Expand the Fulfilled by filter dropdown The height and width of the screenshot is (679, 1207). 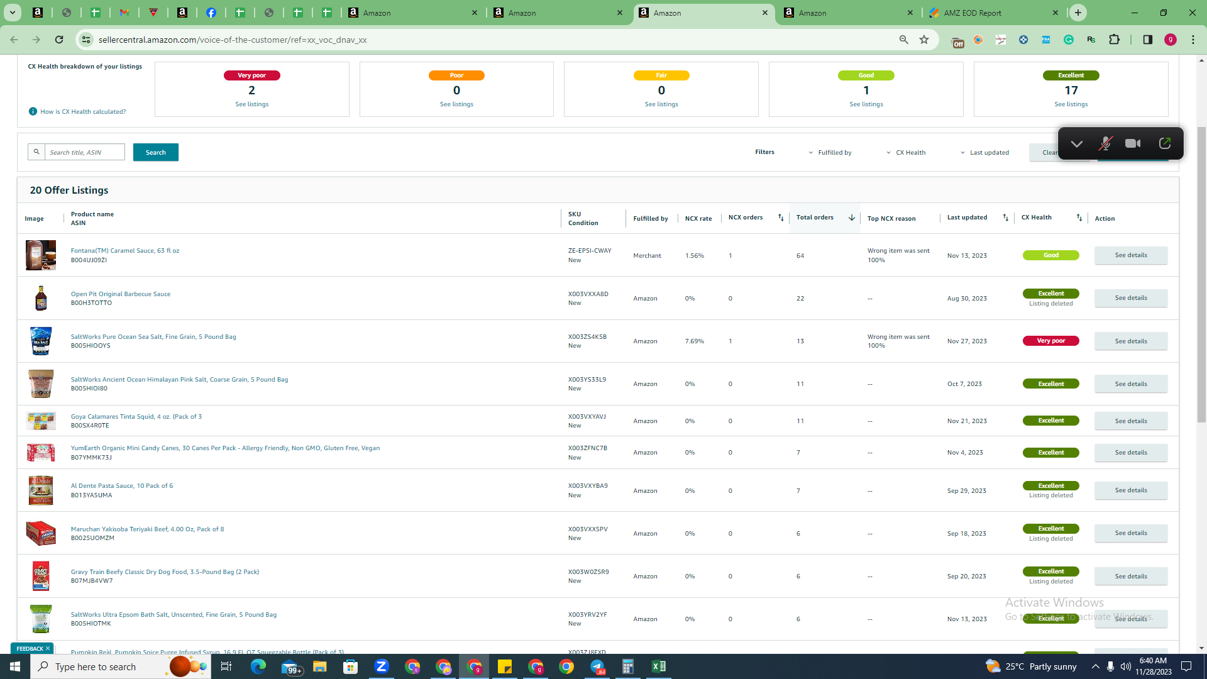pyautogui.click(x=830, y=152)
